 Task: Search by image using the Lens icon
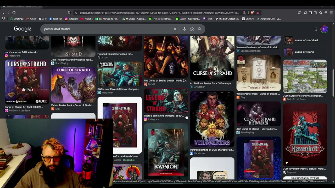192,29
